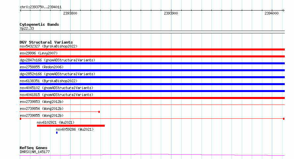This screenshot has height=159, width=294.
Task: Open dgv2852n166 (gnomADStructuralVariants) label
Action: pyautogui.click(x=57, y=74)
